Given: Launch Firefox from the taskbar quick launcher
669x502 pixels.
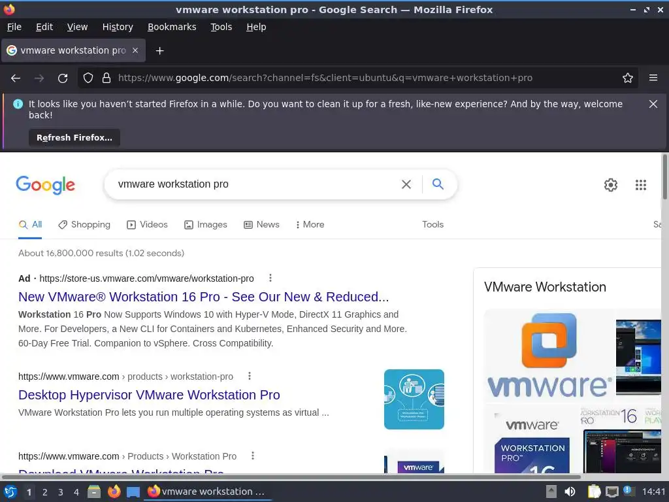Looking at the screenshot, I should click(x=114, y=492).
